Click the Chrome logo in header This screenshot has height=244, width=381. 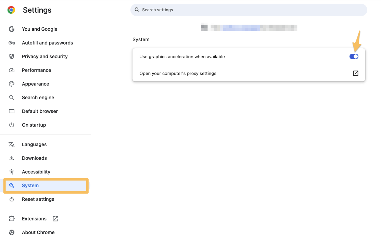point(11,10)
